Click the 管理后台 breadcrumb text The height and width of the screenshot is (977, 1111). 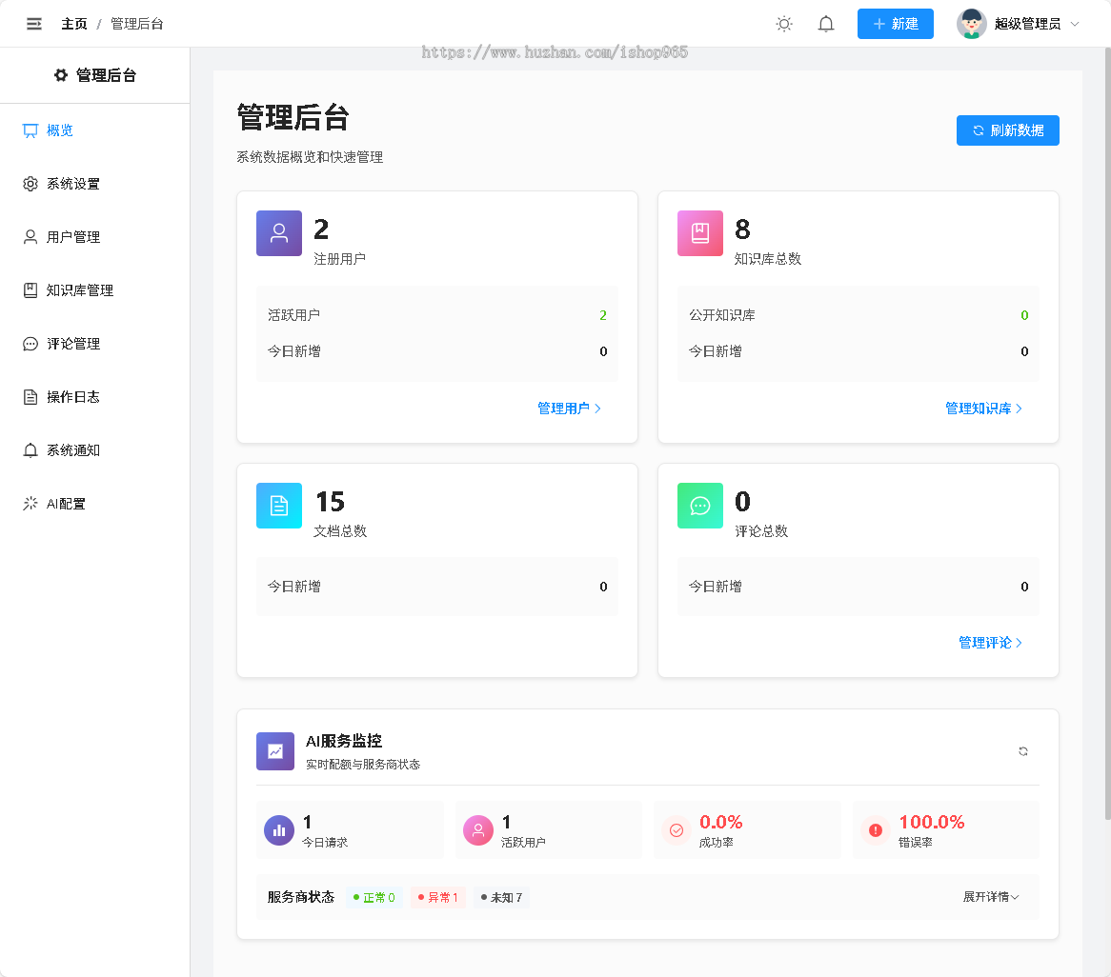(137, 24)
